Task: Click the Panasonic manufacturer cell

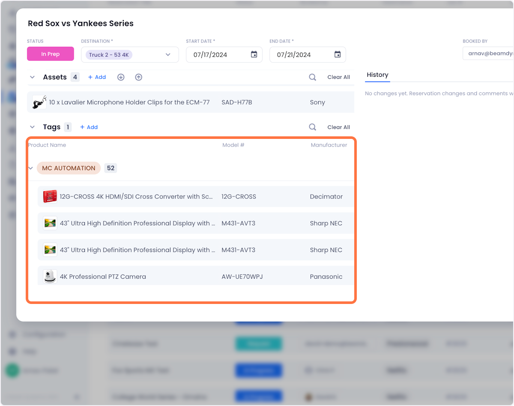Action: tap(326, 277)
